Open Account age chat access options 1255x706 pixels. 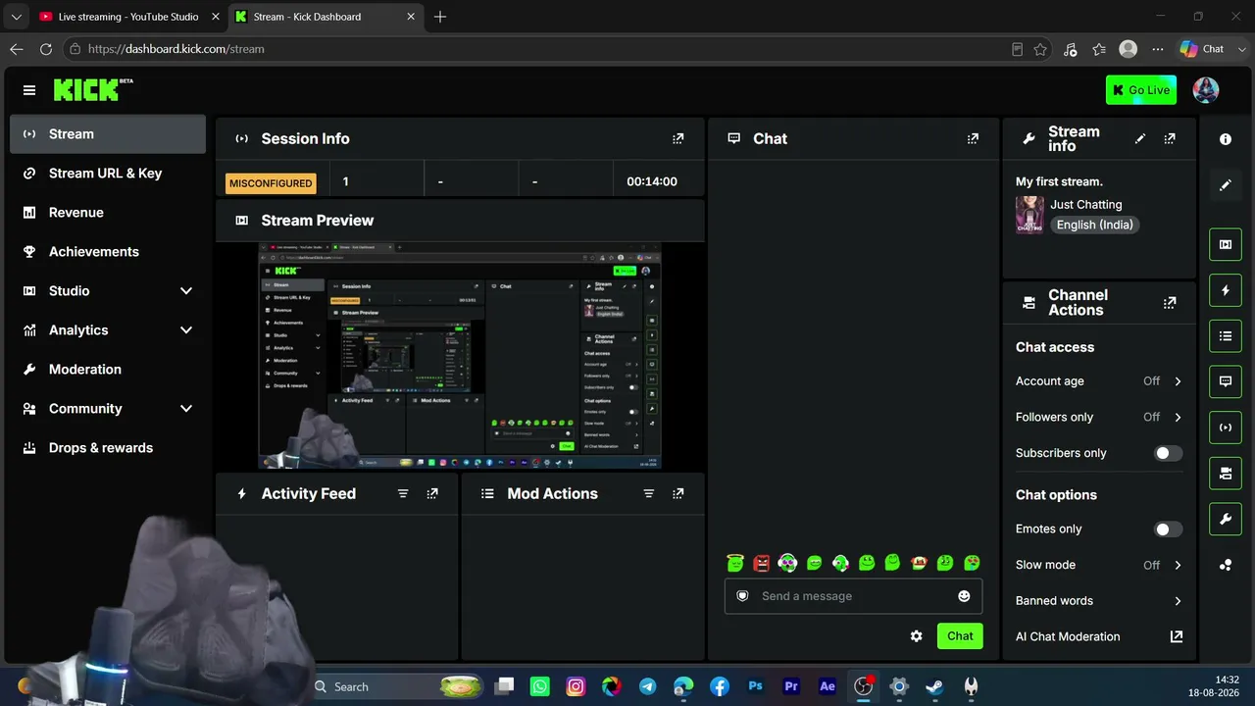pyautogui.click(x=1099, y=381)
